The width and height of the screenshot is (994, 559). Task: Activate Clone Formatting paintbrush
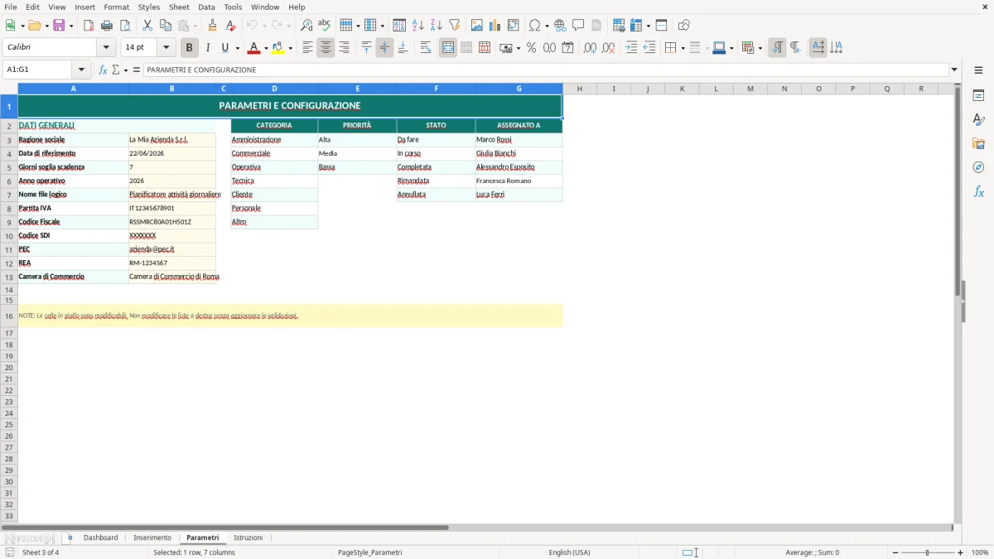(x=212, y=26)
